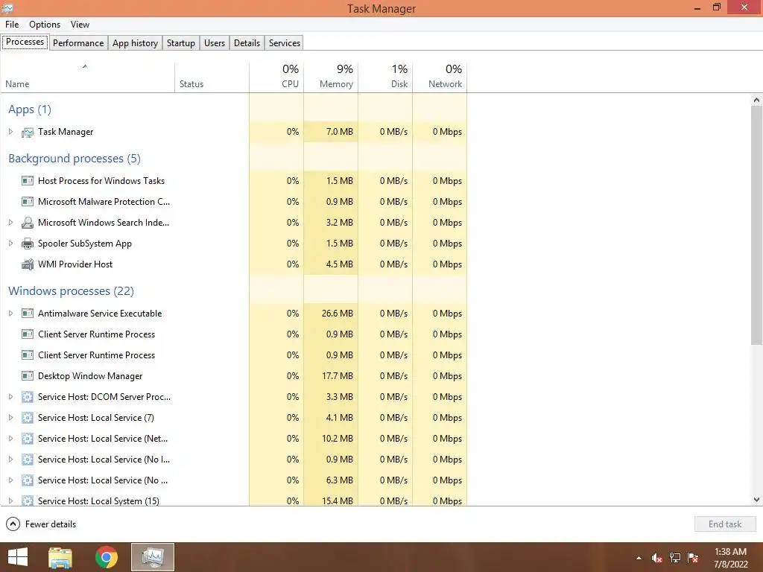Open the File menu
Viewport: 763px width, 572px height.
pyautogui.click(x=12, y=25)
